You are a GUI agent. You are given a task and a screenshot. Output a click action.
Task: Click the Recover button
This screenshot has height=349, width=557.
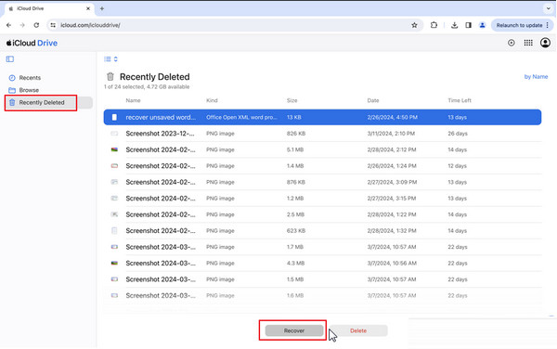[x=294, y=330]
